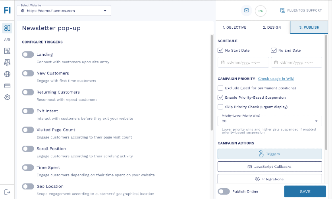Switch to the 1. Objective tab
This screenshot has width=332, height=199.
click(234, 27)
